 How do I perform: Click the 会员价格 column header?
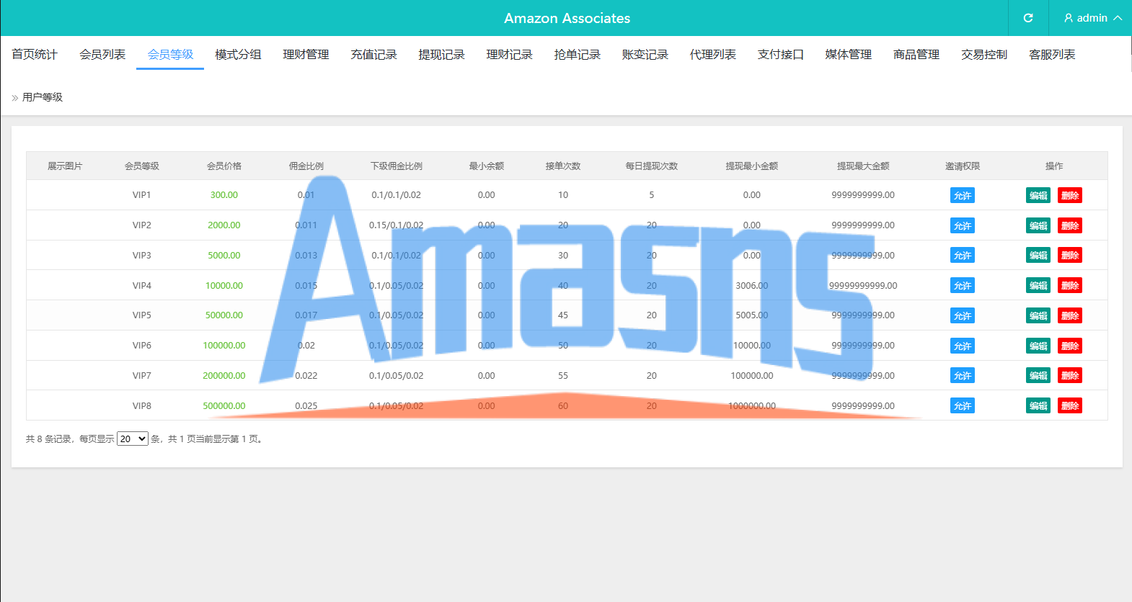[224, 166]
